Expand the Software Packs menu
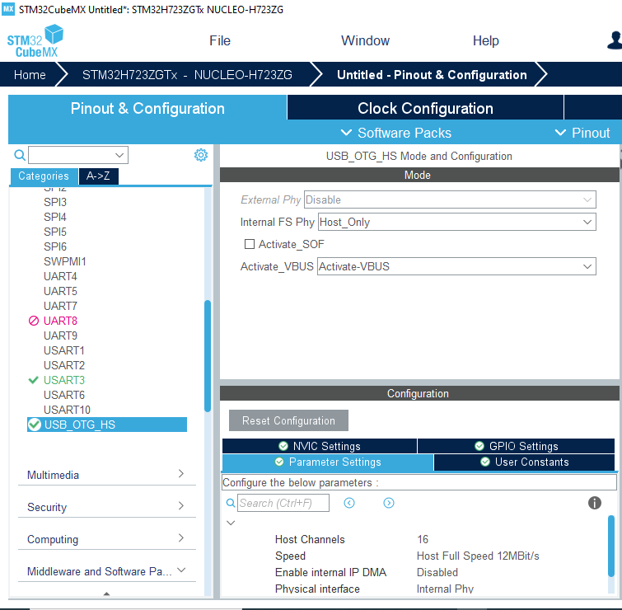This screenshot has height=610, width=622. click(396, 133)
